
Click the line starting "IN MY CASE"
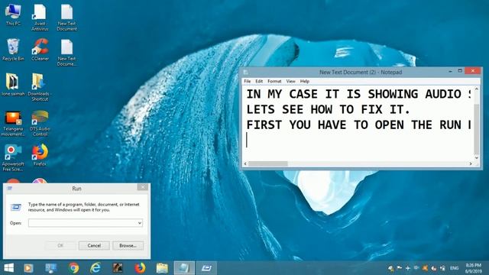pyautogui.click(x=358, y=94)
